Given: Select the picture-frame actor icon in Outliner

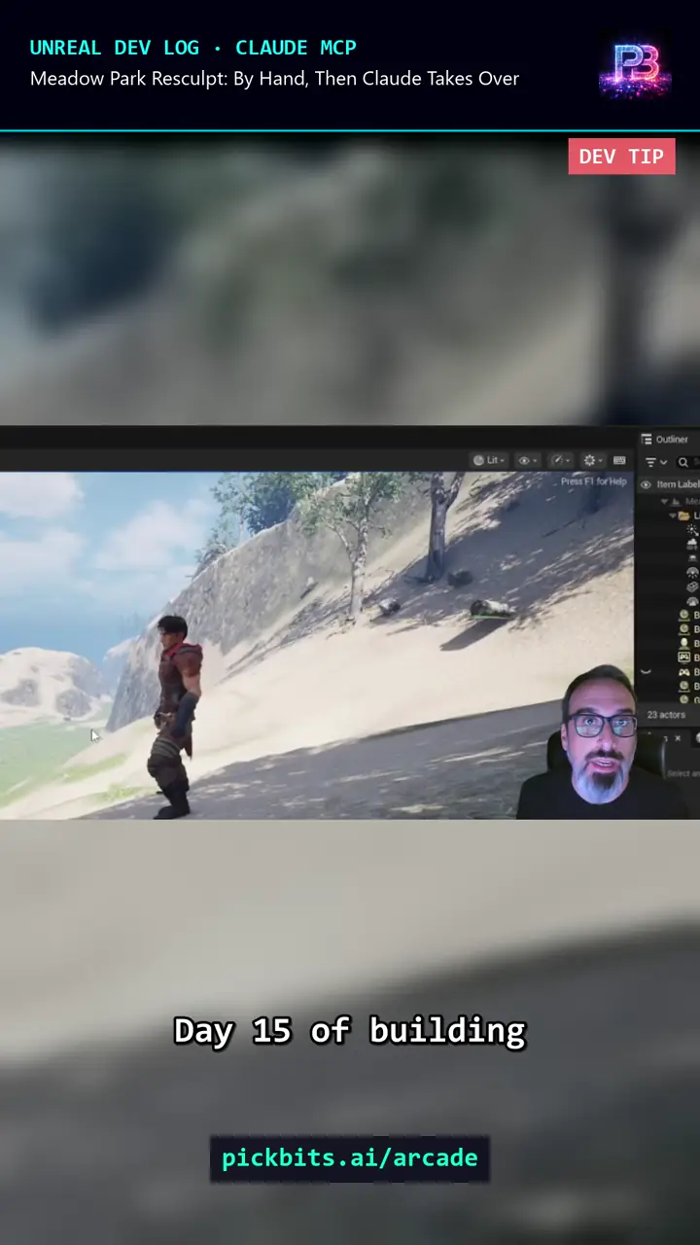Looking at the screenshot, I should point(683,658).
